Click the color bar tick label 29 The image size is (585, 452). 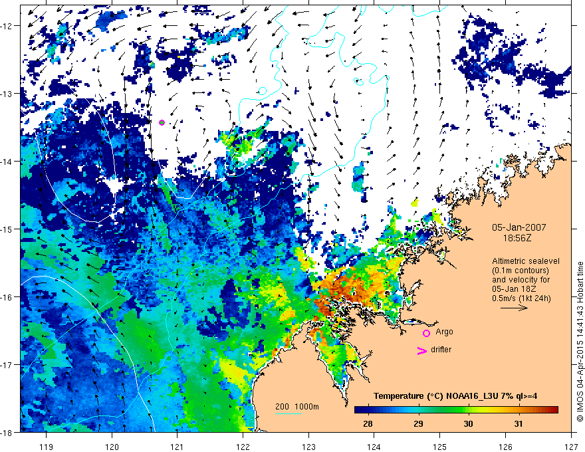[x=418, y=423]
